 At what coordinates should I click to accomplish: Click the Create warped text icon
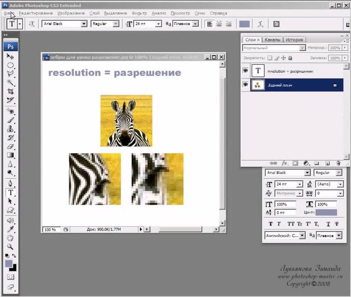click(260, 24)
